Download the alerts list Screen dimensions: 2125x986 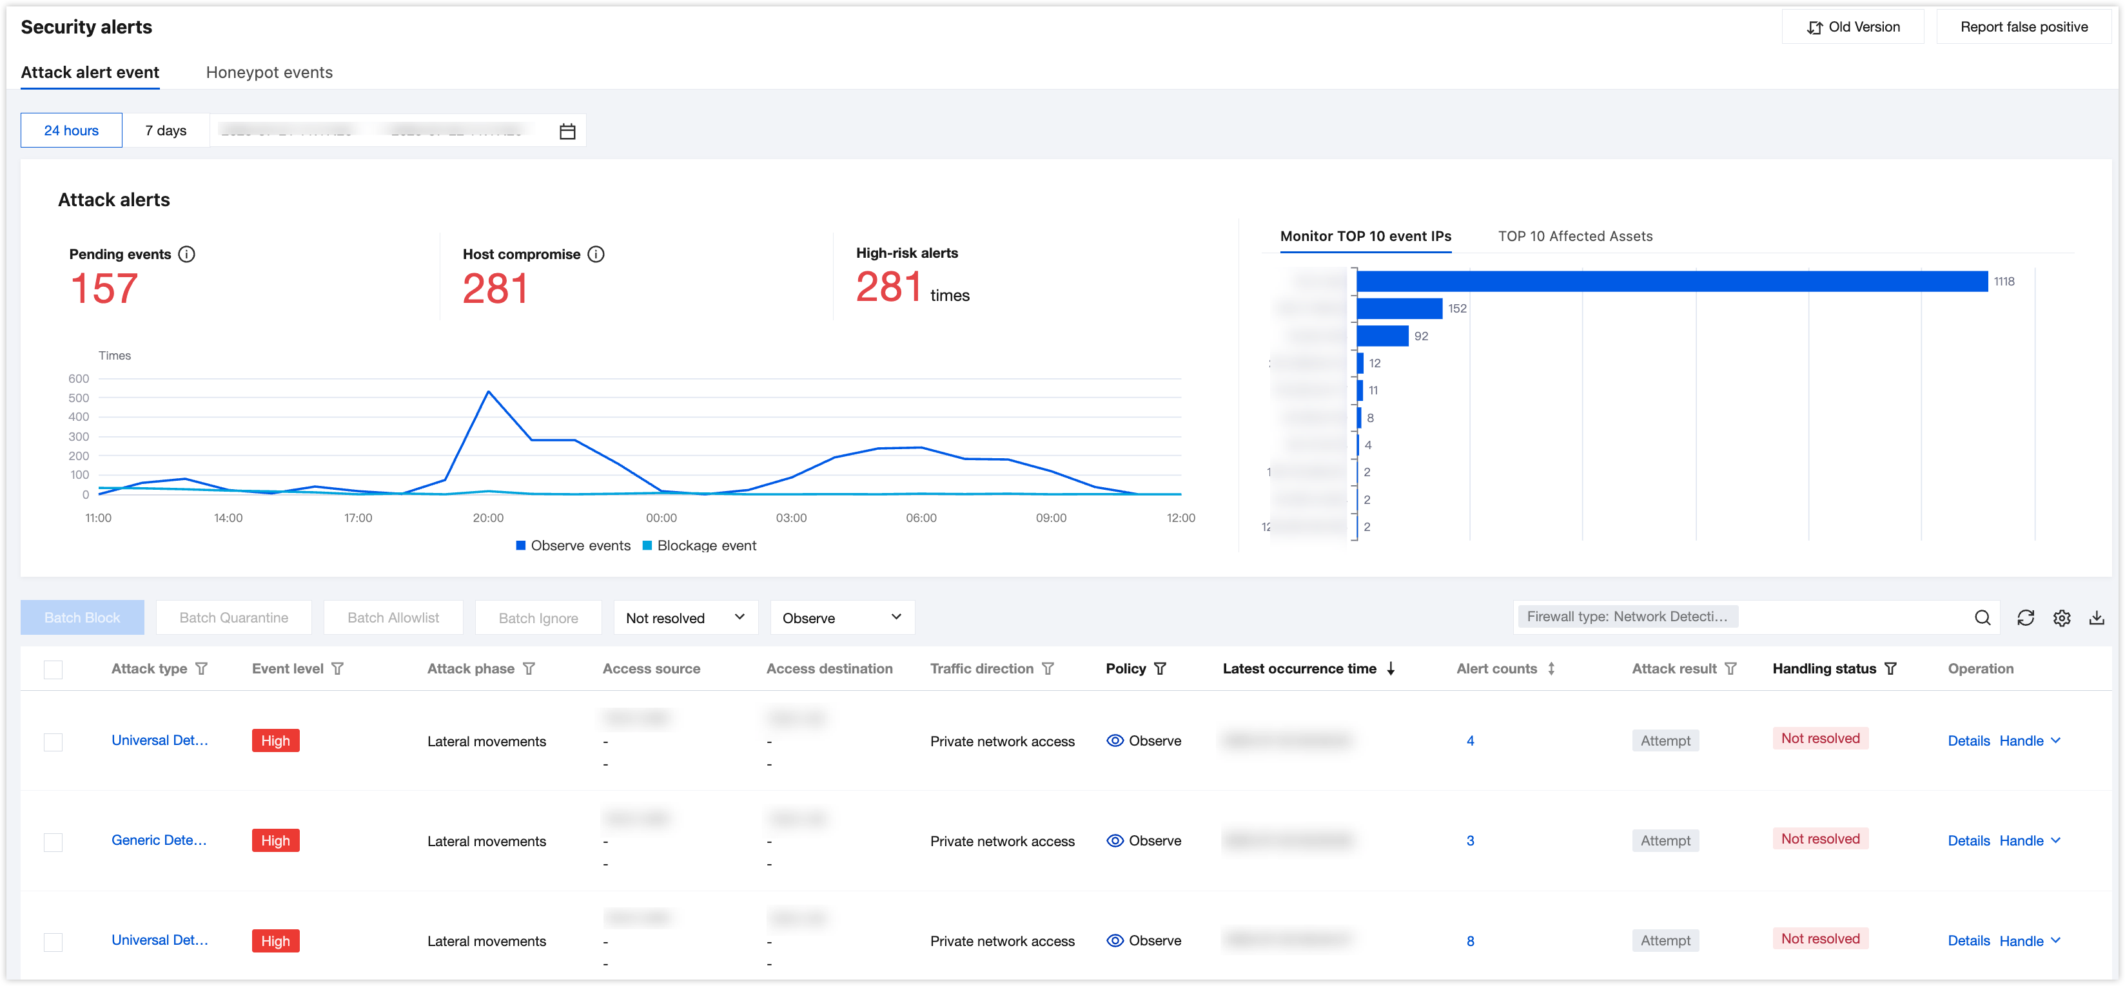tap(2096, 617)
